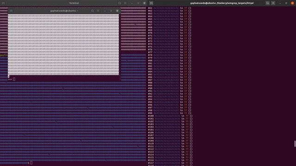Maximize the httpd terminal window
Viewport: 296px width, 166px height.
[x=286, y=3]
